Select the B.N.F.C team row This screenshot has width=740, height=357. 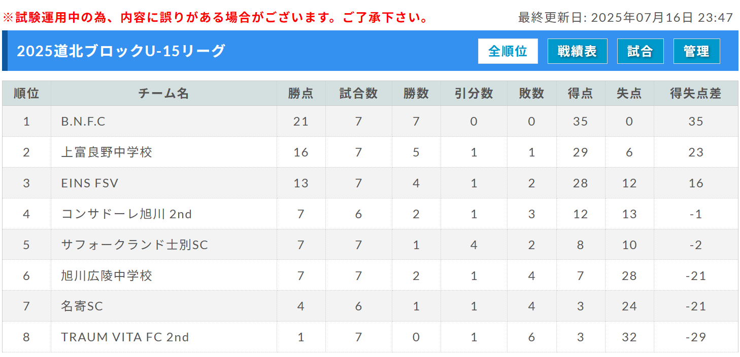click(x=370, y=122)
